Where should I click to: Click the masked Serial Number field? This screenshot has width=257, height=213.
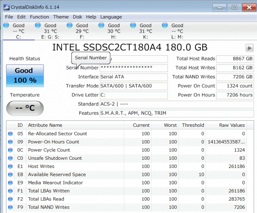(133, 68)
